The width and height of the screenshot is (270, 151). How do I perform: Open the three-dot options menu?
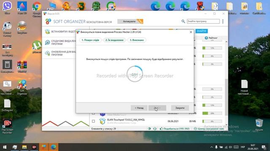point(223,21)
